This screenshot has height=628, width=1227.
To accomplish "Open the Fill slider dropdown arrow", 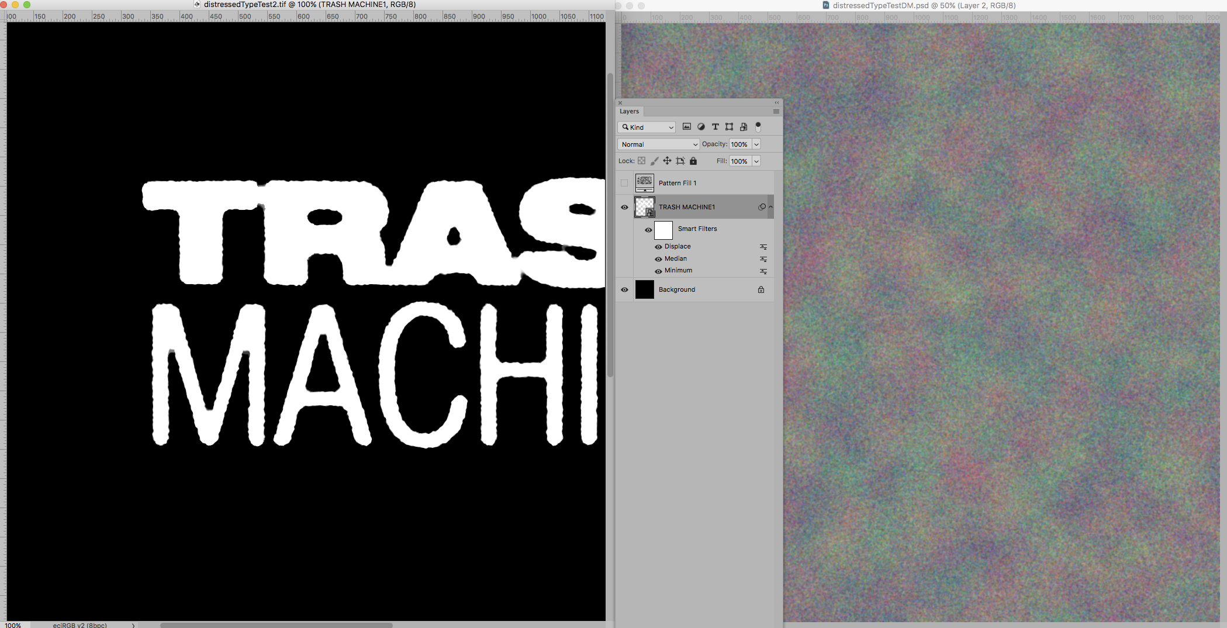I will (756, 161).
